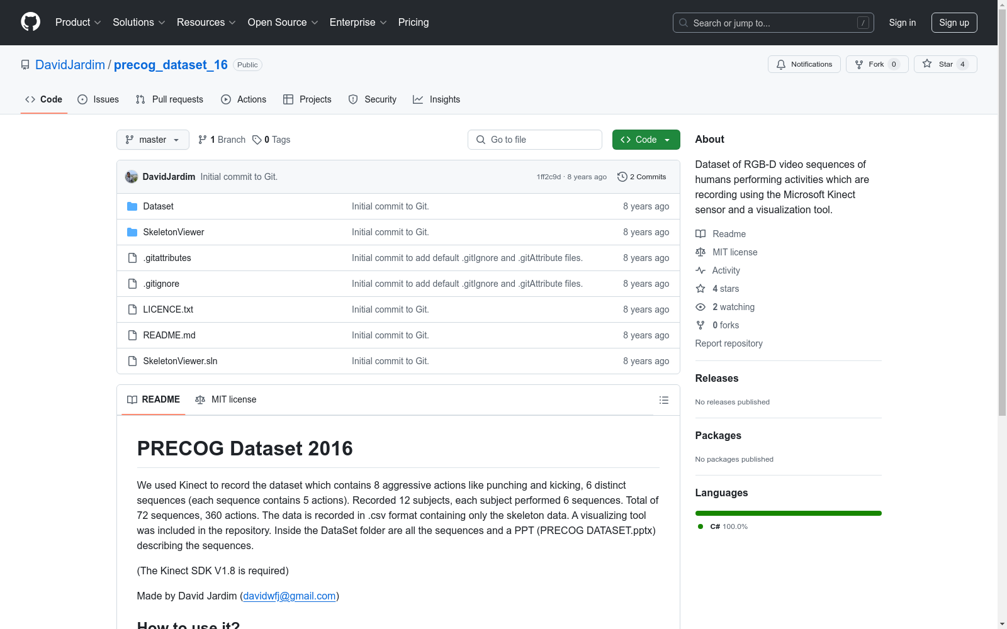Open the LICENCE.txt file name
Viewport: 1007px width, 629px height.
click(x=168, y=309)
